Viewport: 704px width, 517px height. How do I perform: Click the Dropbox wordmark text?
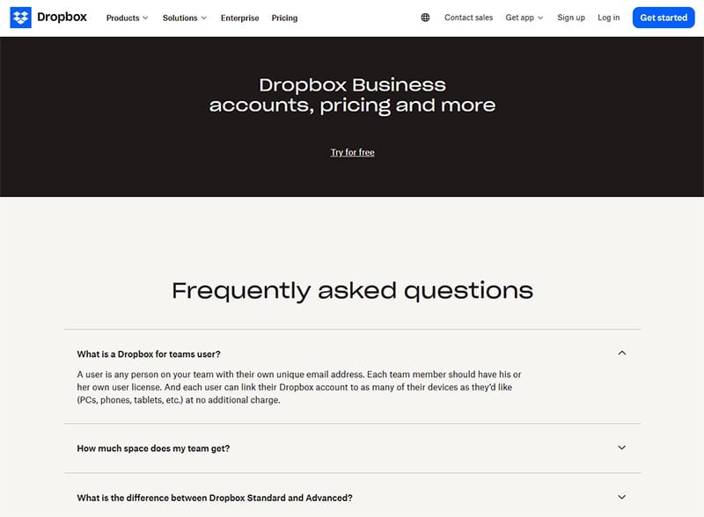(x=62, y=18)
